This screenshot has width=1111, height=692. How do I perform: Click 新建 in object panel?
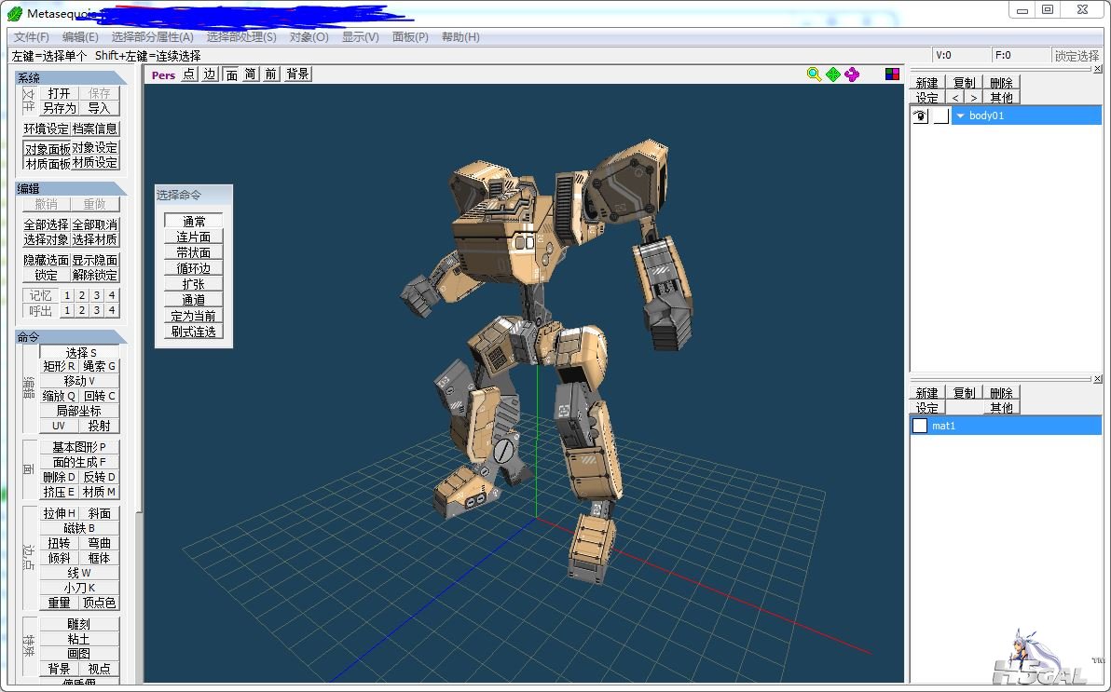pos(926,83)
